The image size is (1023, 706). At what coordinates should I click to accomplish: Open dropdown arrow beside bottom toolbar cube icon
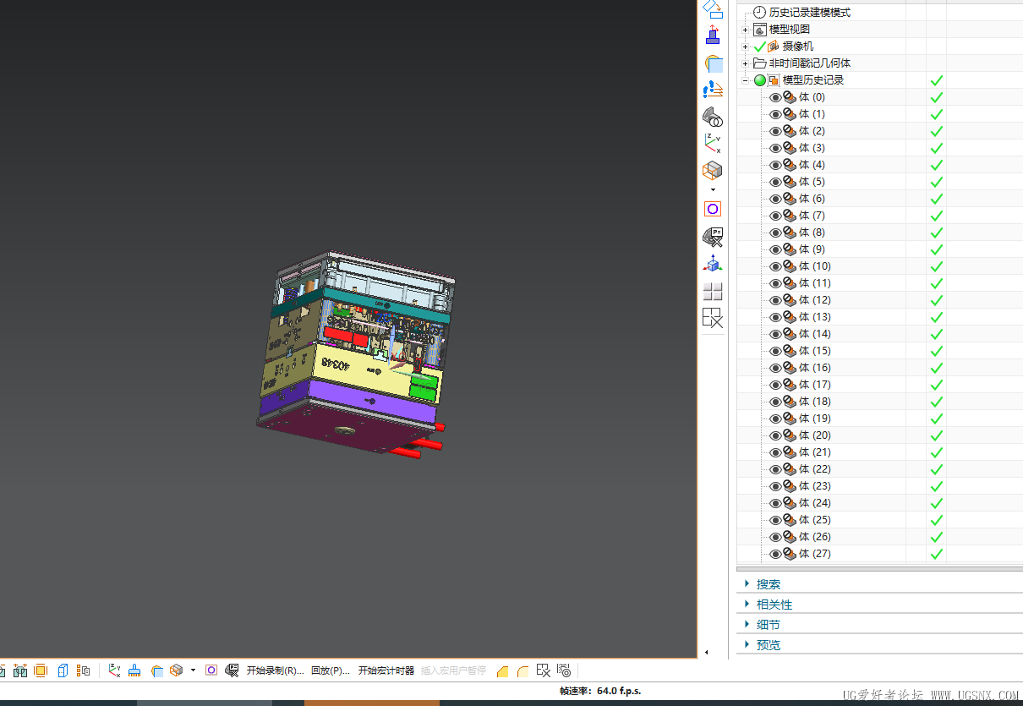193,670
